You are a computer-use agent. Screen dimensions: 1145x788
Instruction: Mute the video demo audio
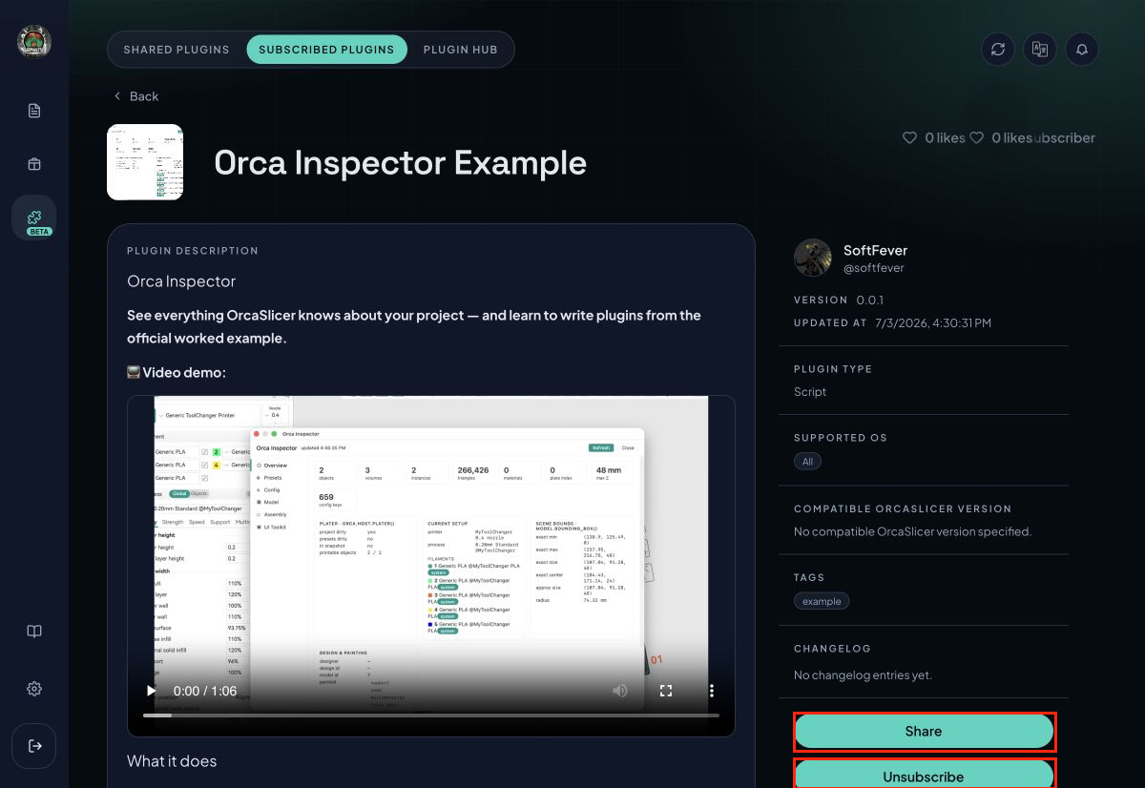pos(620,691)
